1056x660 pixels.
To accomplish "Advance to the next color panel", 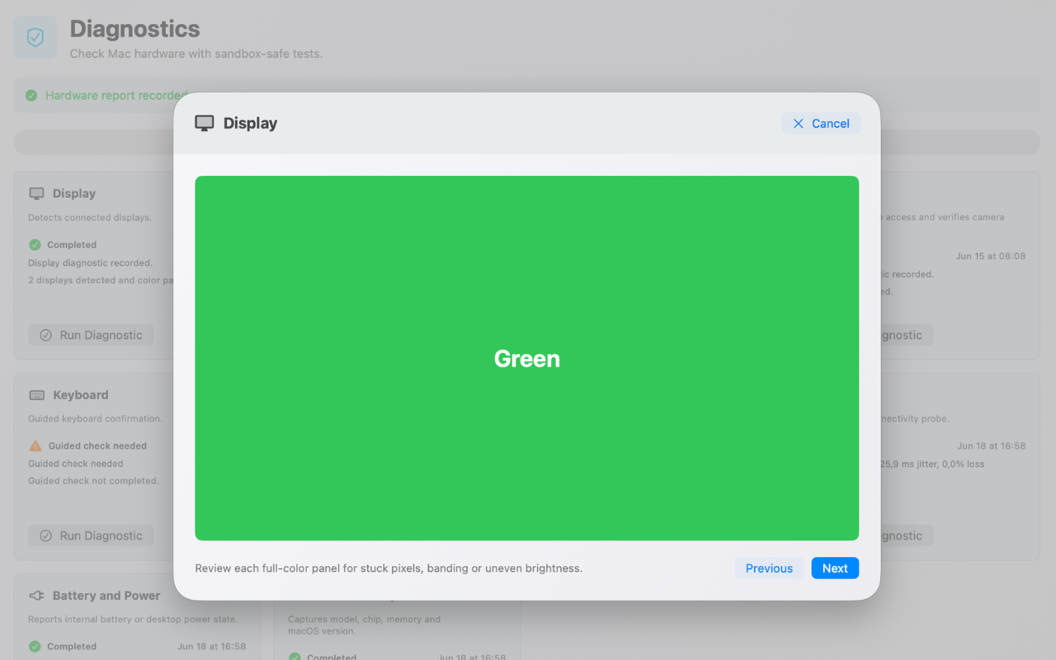I will tap(835, 568).
